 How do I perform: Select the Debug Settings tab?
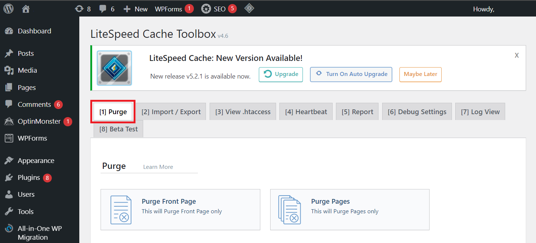point(417,112)
